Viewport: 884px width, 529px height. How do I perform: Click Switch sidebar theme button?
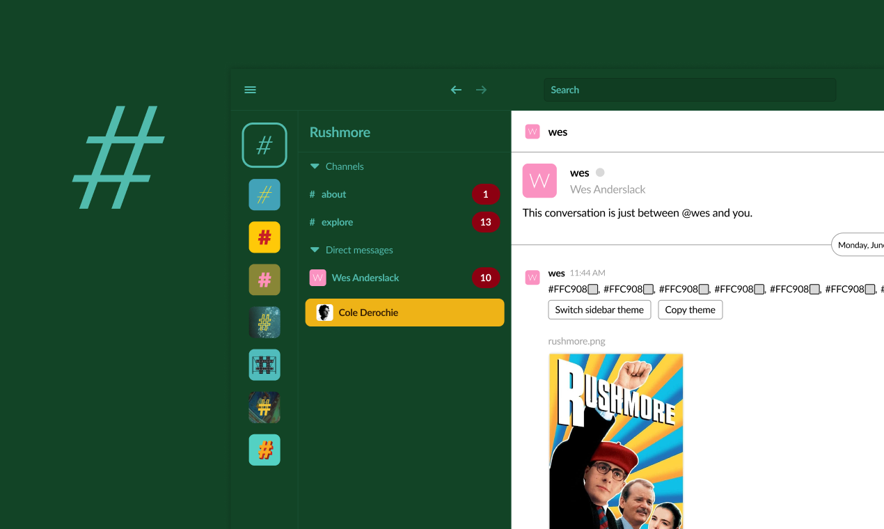599,310
